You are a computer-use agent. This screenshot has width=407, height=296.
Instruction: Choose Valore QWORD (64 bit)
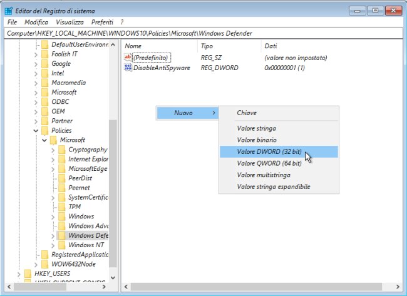[279, 163]
